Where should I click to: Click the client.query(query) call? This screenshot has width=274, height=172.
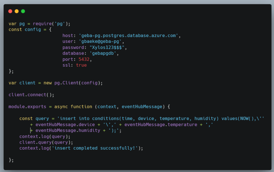click(x=46, y=142)
